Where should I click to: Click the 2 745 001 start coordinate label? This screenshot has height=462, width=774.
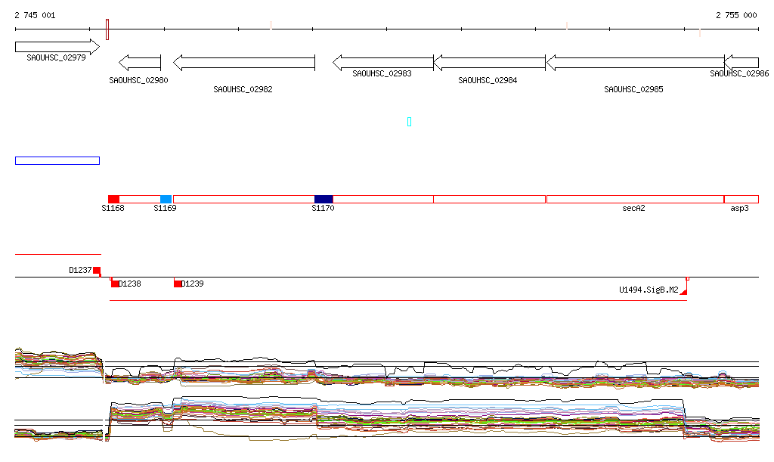coord(35,15)
